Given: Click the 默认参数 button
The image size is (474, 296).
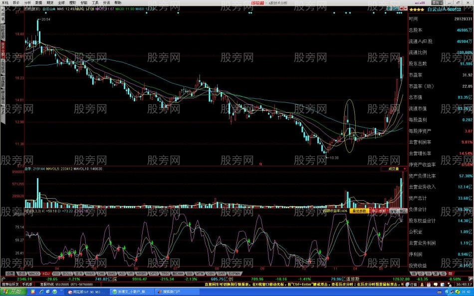Looking at the screenshot, I should click(x=379, y=211).
